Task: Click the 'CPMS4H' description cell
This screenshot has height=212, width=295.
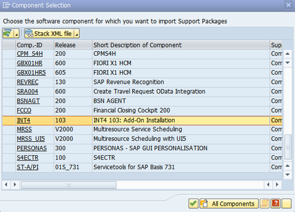Action: 181,54
